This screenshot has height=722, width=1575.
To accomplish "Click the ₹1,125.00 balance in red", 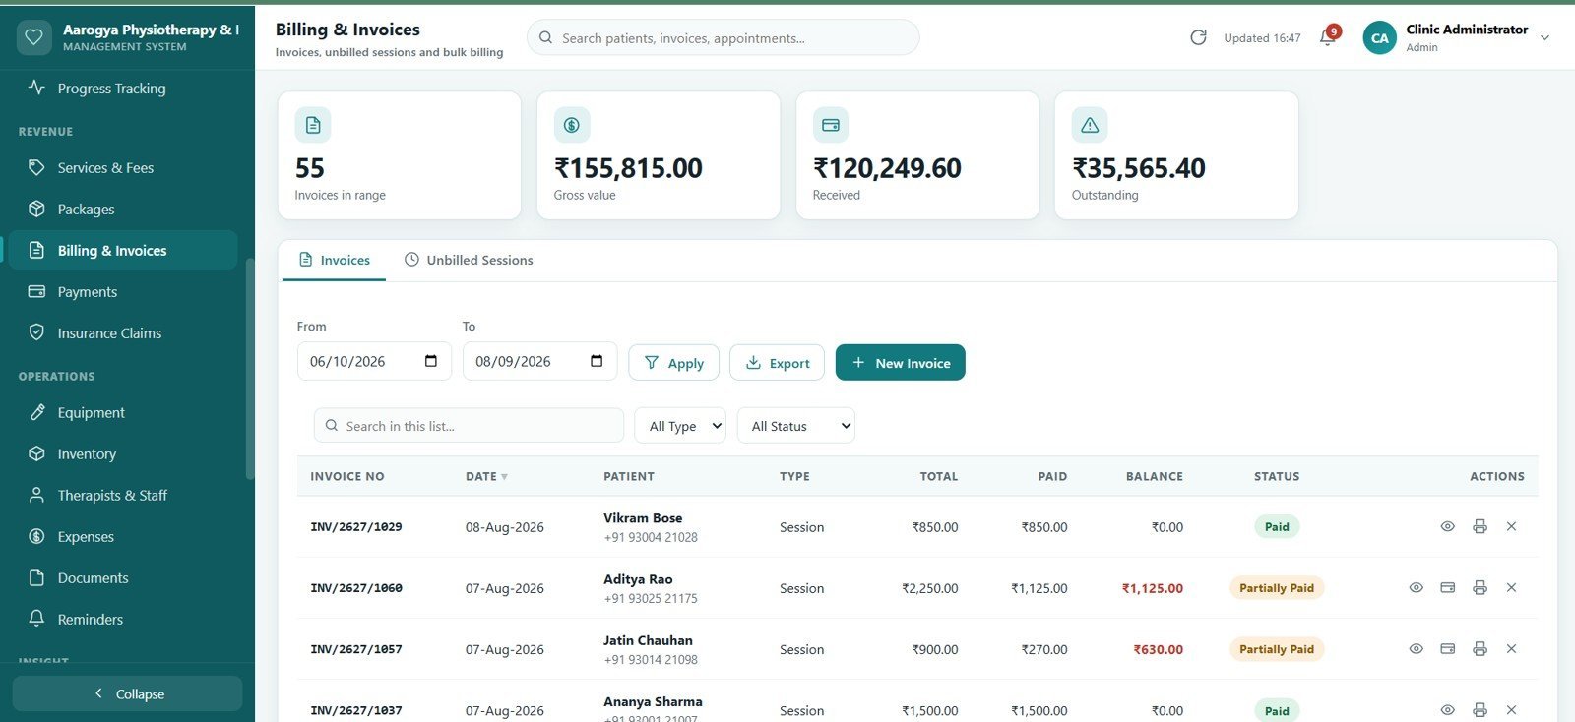I will 1153,588.
